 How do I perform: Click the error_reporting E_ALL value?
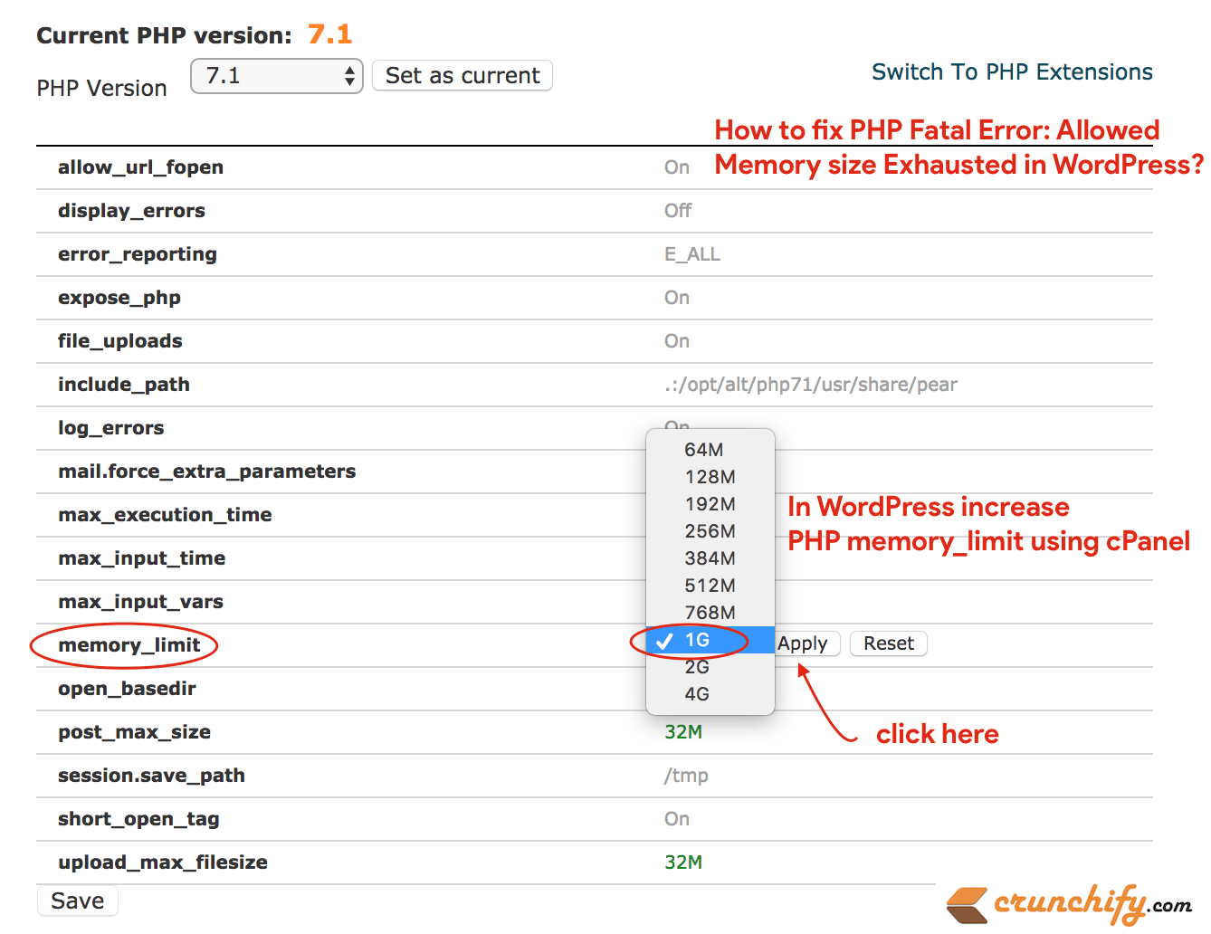[x=692, y=254]
